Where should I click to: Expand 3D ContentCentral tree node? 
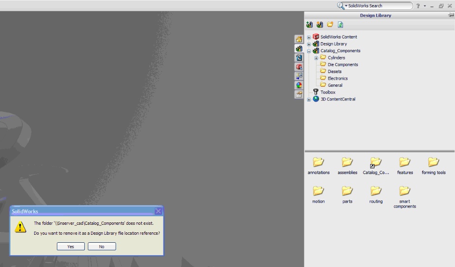click(x=309, y=100)
